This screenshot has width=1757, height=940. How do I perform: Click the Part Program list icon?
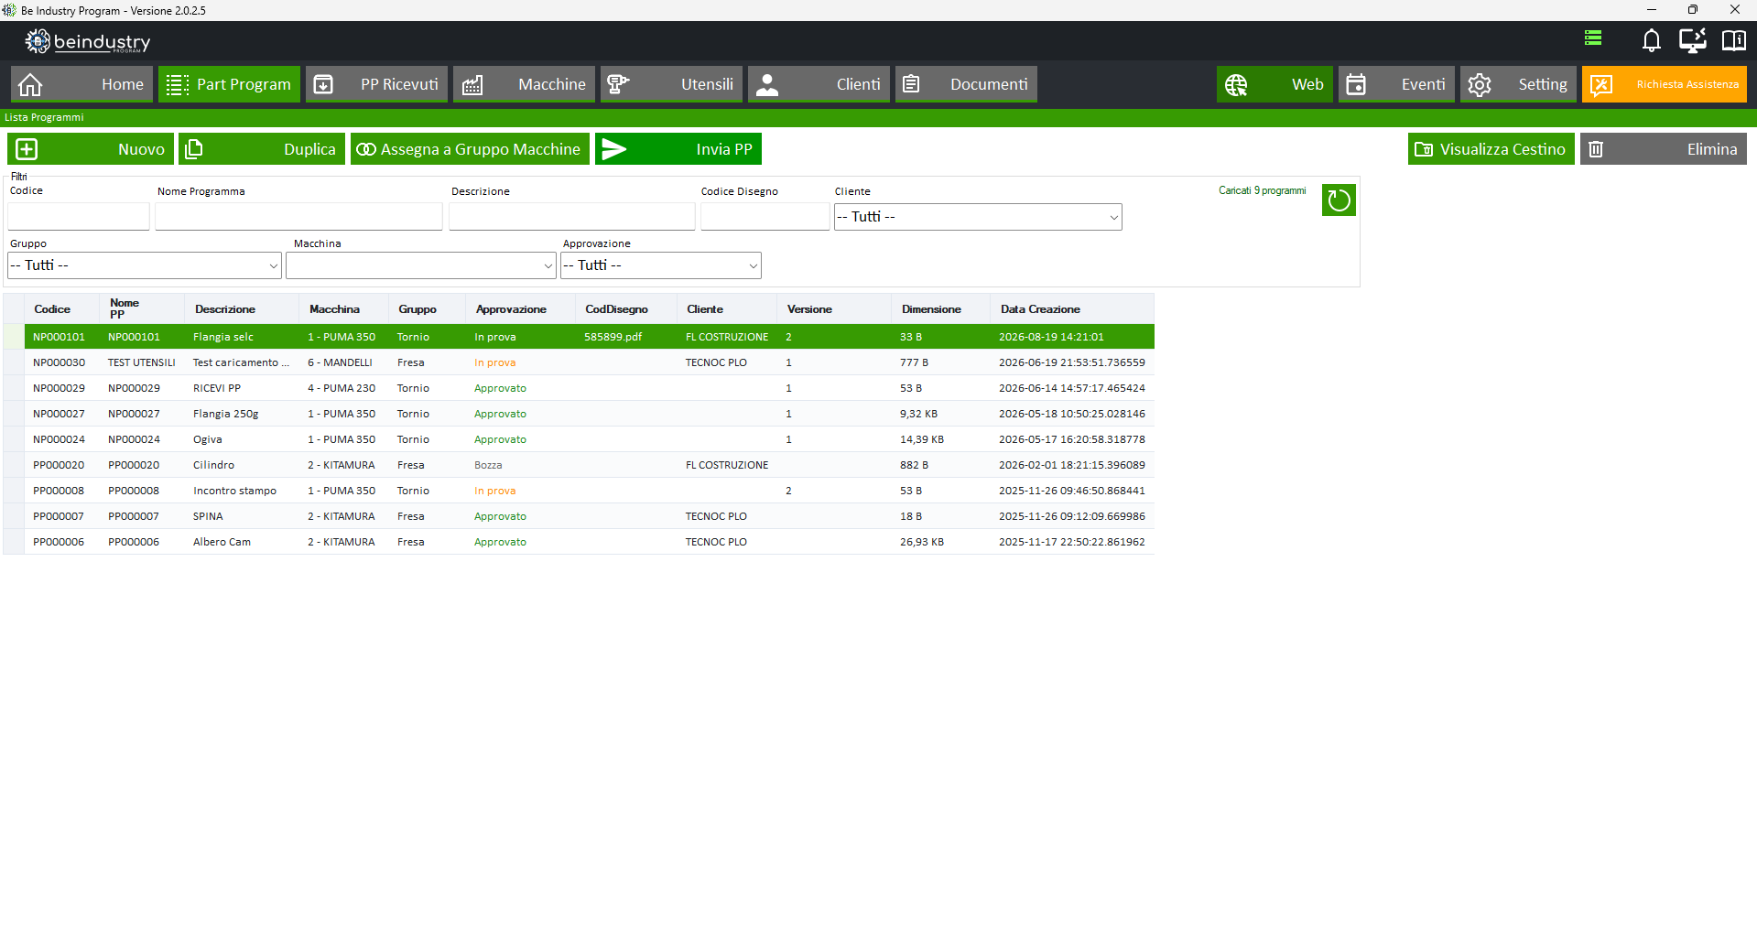click(x=178, y=85)
